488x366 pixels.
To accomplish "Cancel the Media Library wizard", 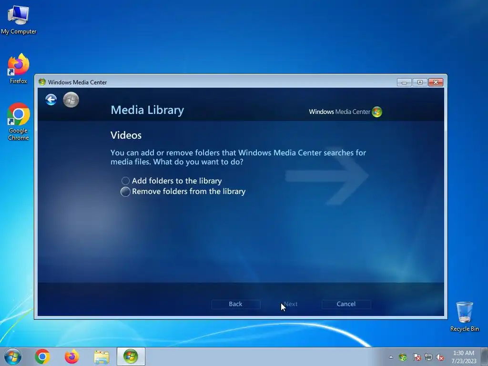I will 346,304.
